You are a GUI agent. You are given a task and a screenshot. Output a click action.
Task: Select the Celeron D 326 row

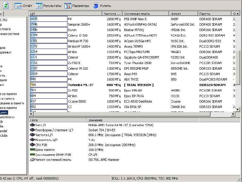(133, 35)
